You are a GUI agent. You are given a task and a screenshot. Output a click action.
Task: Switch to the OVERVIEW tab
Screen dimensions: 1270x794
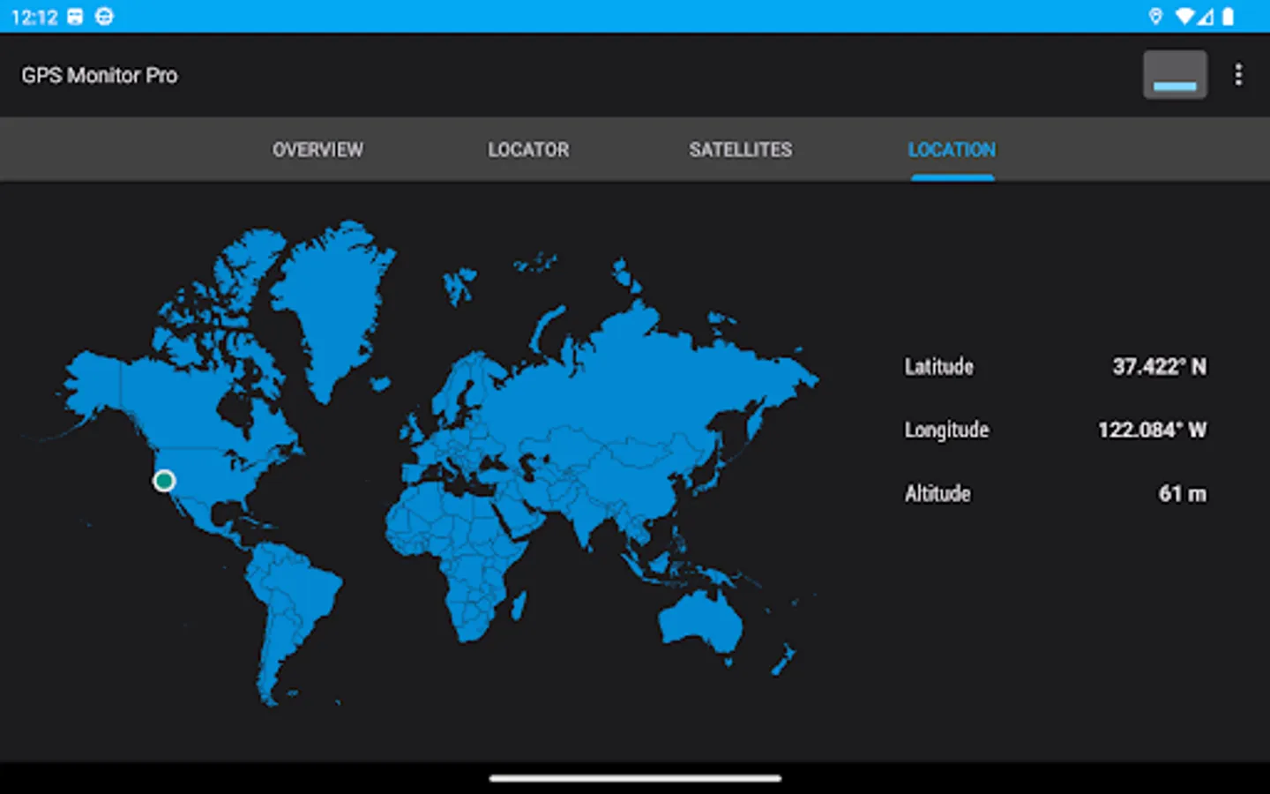click(317, 150)
